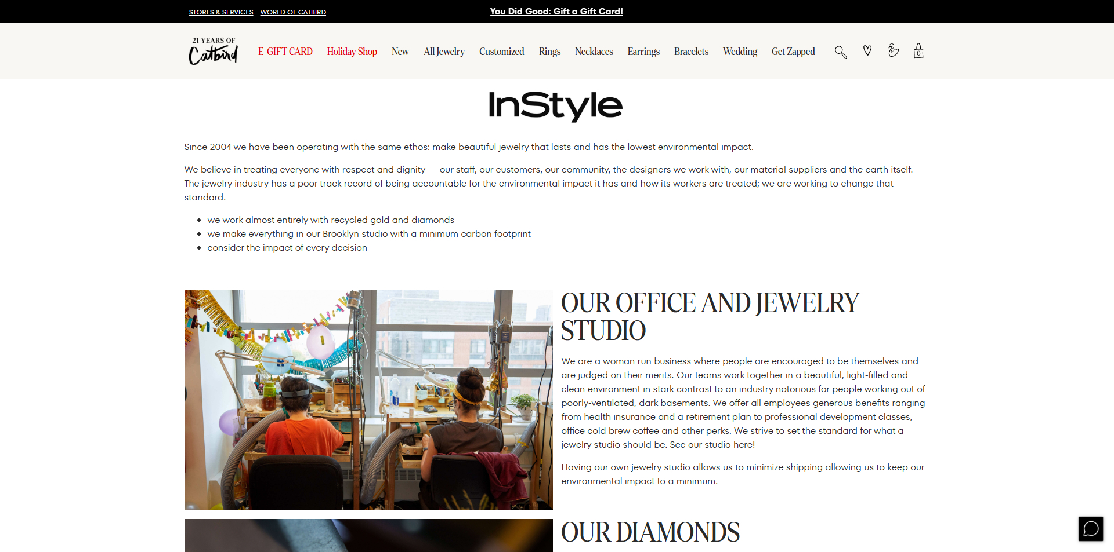Open the search magnifier icon
The image size is (1114, 552).
(841, 52)
